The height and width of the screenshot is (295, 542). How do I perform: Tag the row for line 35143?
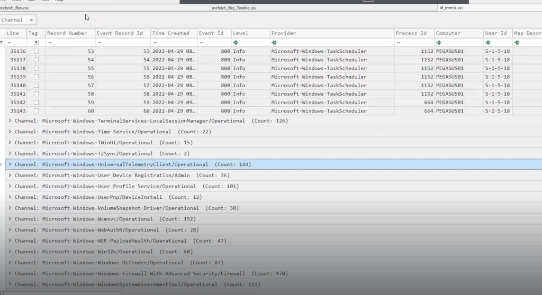36,111
